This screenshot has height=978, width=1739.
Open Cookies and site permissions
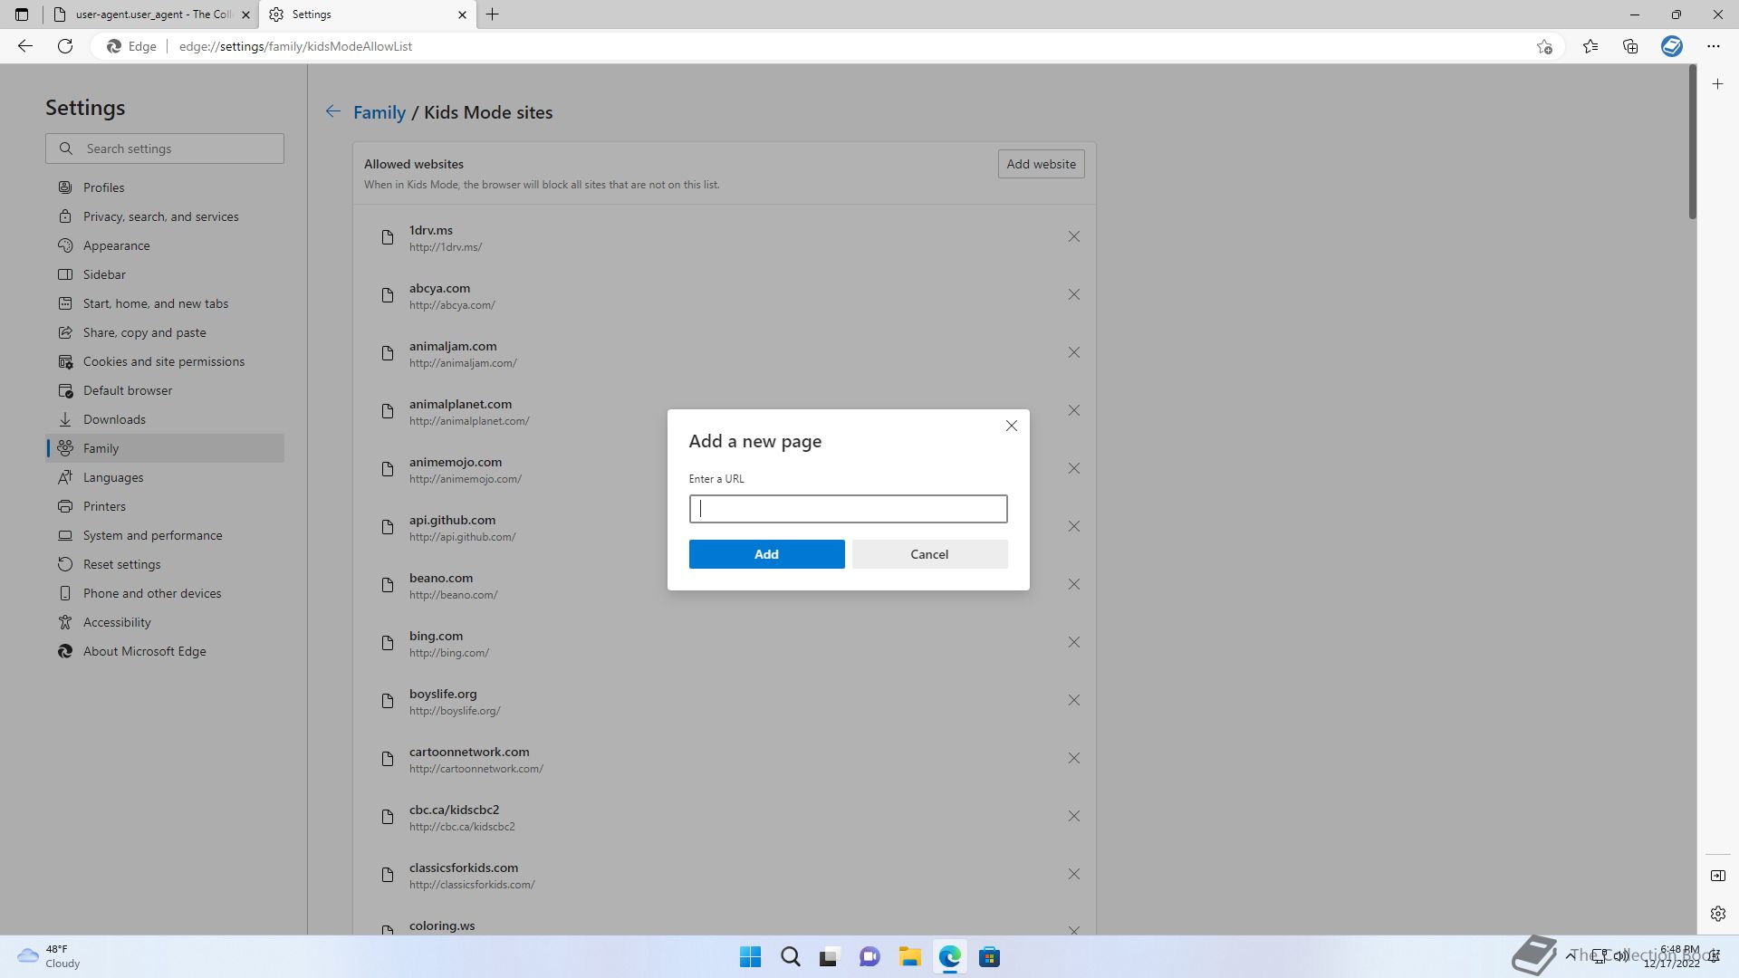point(165,361)
